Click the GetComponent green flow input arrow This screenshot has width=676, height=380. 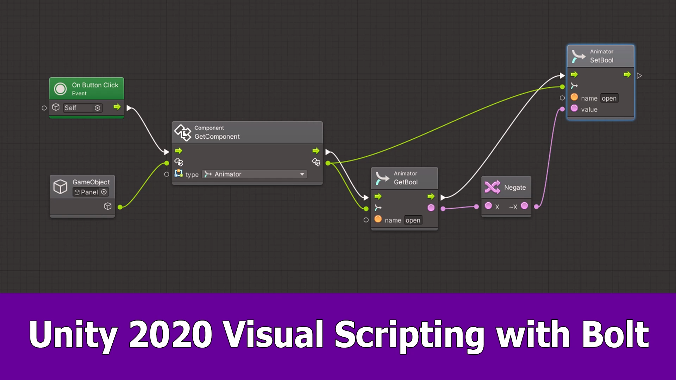pyautogui.click(x=179, y=151)
